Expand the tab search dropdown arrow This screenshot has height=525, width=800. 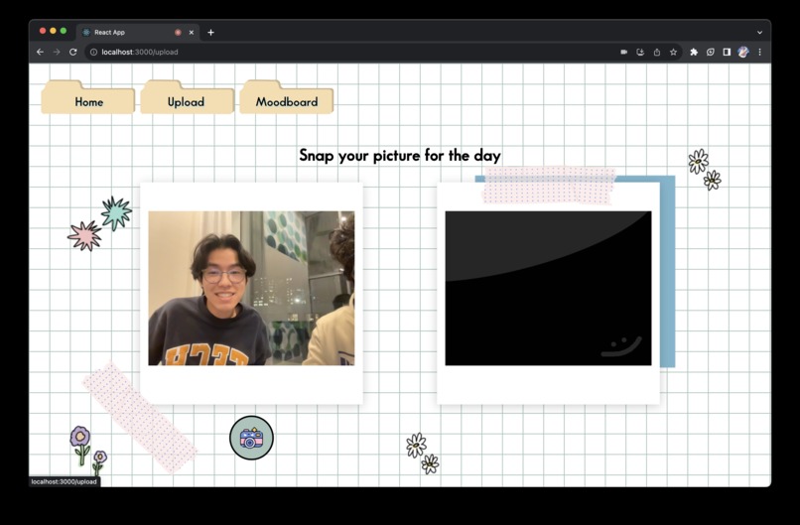pos(759,32)
